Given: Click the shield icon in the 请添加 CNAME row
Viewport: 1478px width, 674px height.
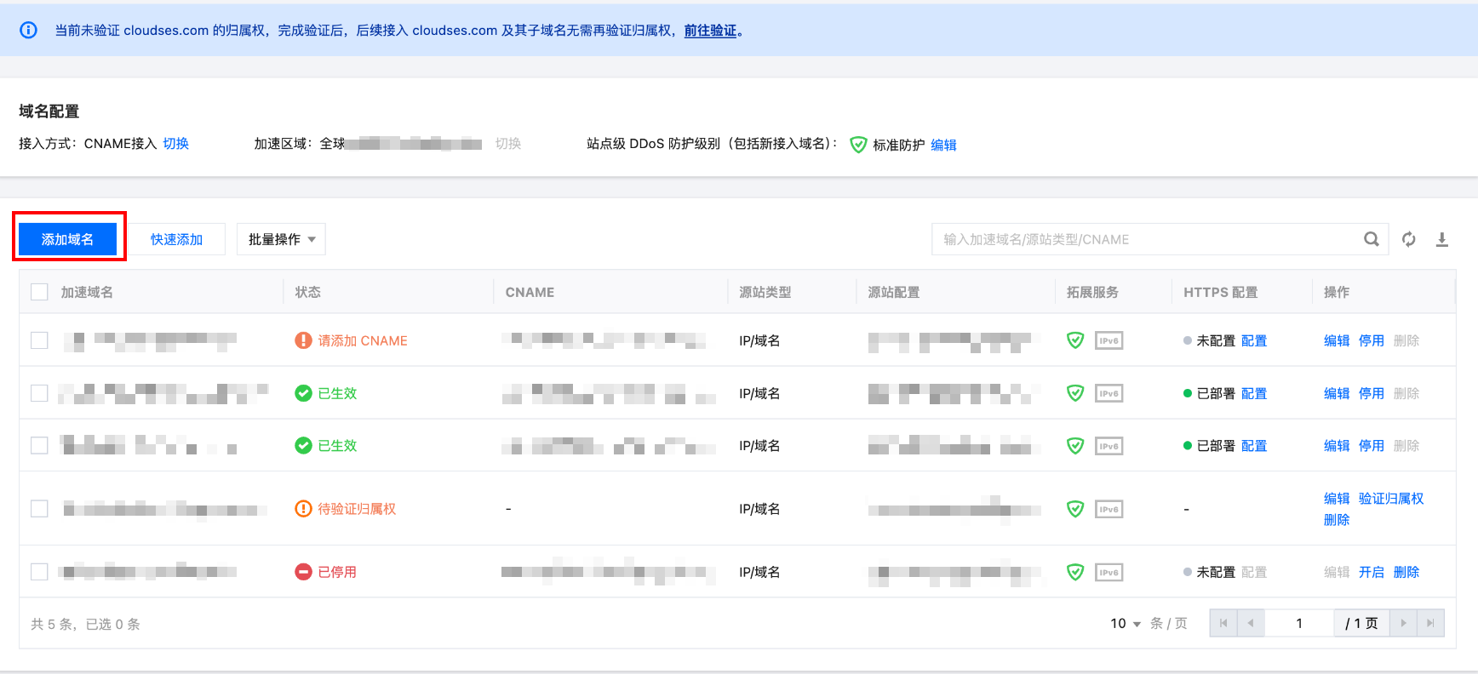Looking at the screenshot, I should tap(1075, 340).
